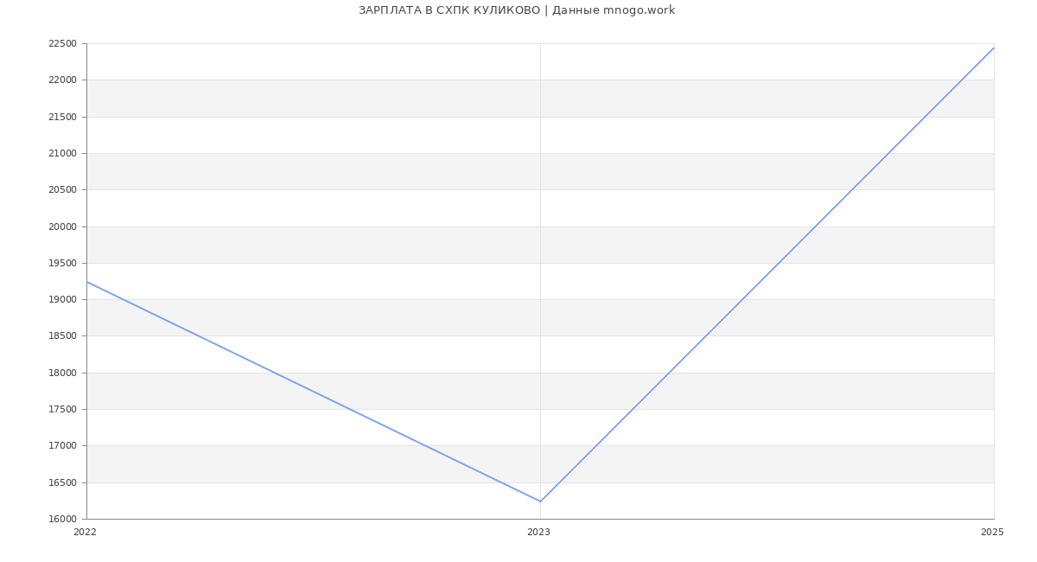
Task: Click the y-axis label 19000
Action: pyautogui.click(x=62, y=299)
